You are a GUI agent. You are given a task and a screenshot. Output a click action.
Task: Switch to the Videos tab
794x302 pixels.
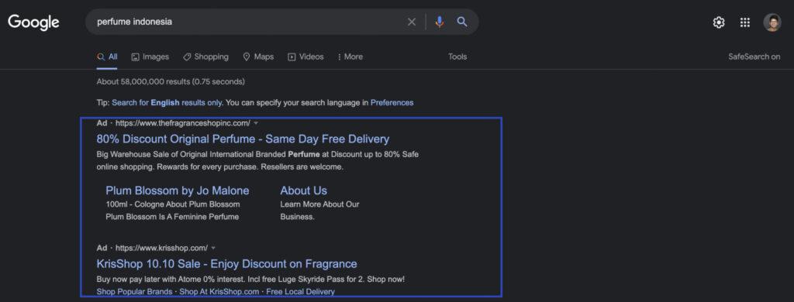[x=306, y=57]
